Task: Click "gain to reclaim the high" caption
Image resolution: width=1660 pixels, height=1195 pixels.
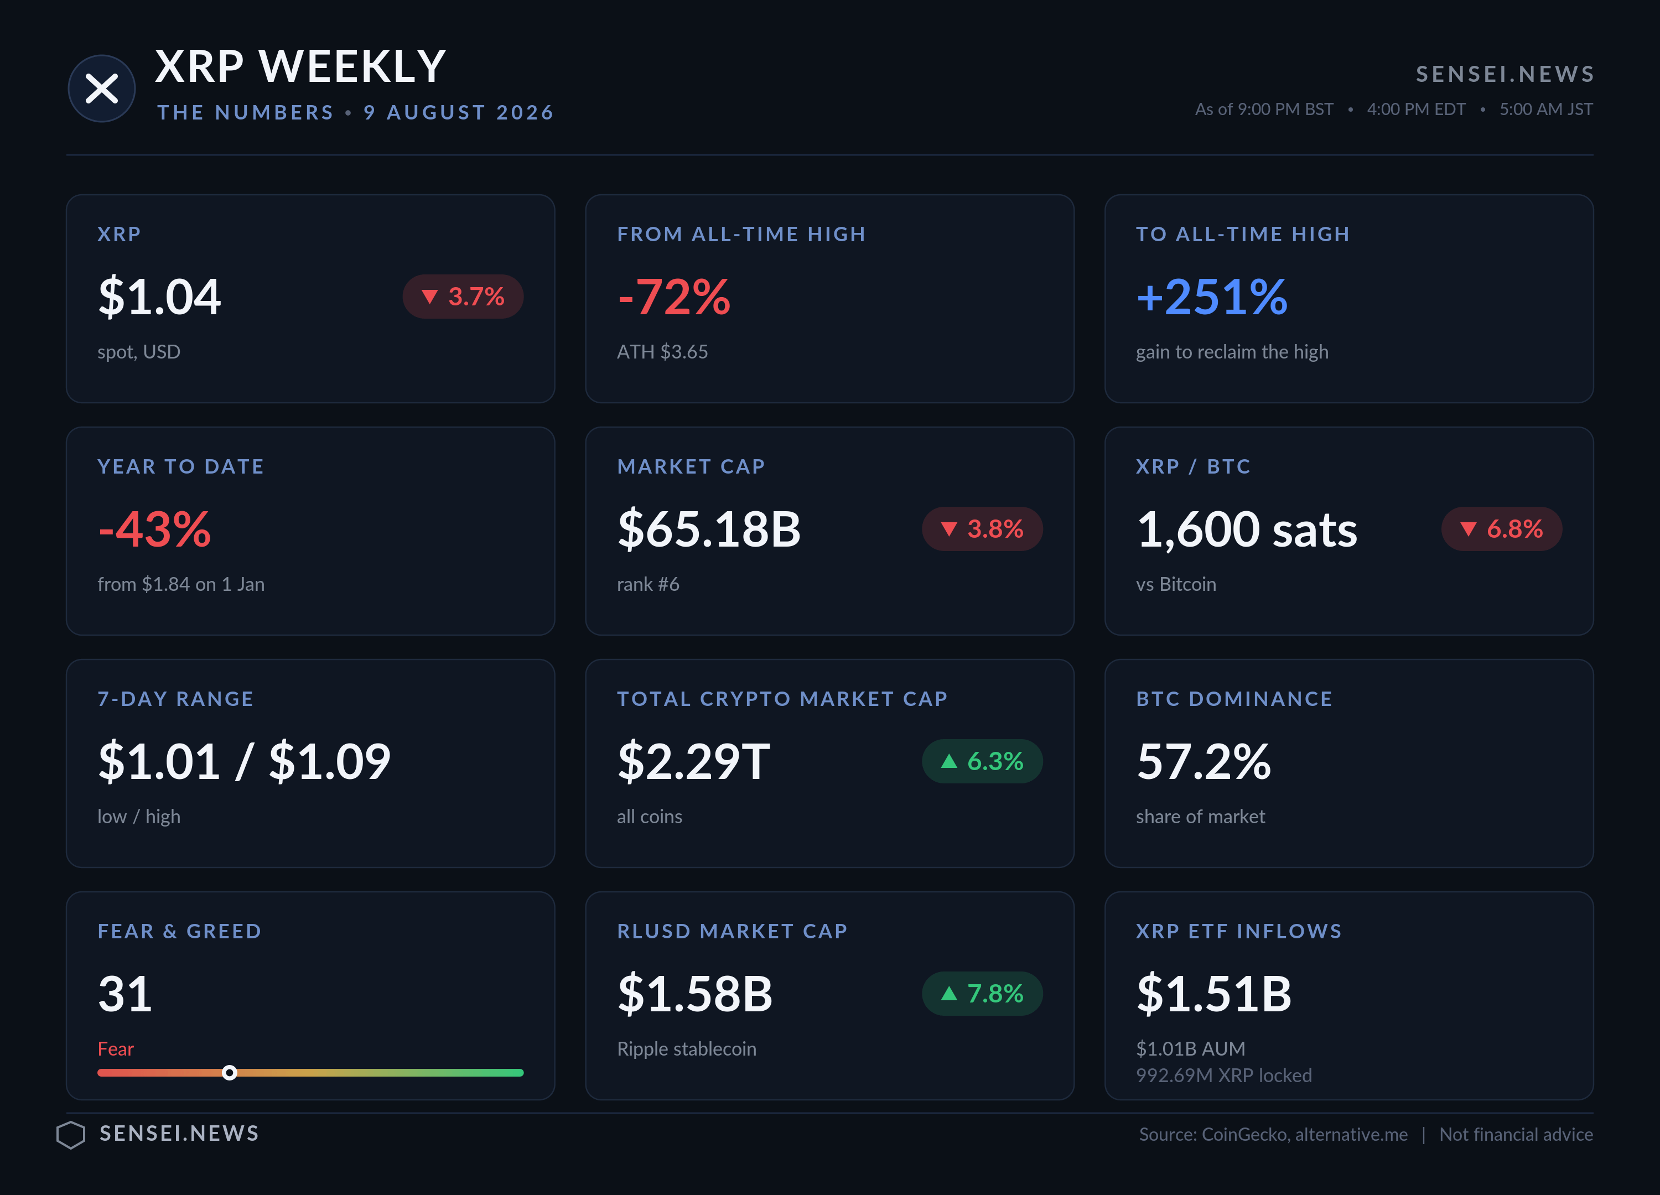Action: point(1232,352)
